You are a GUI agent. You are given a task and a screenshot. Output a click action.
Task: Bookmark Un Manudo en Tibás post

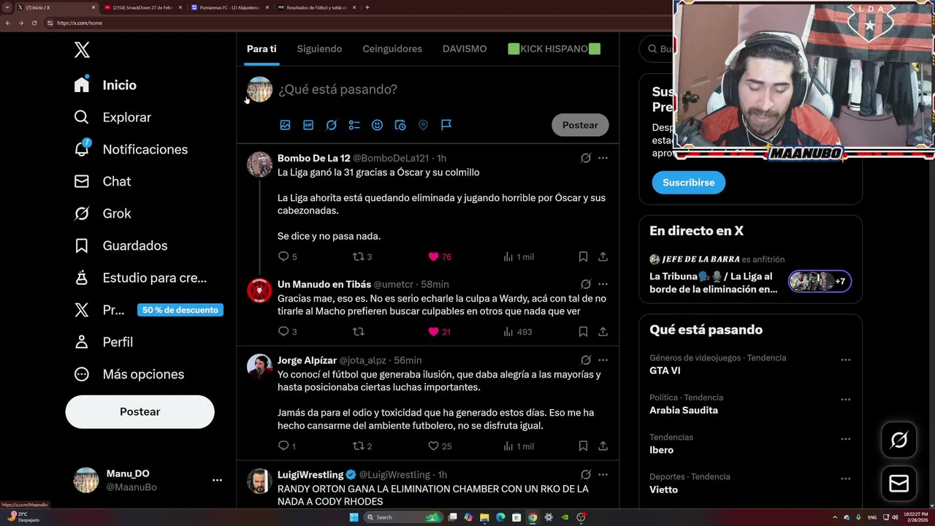(583, 332)
